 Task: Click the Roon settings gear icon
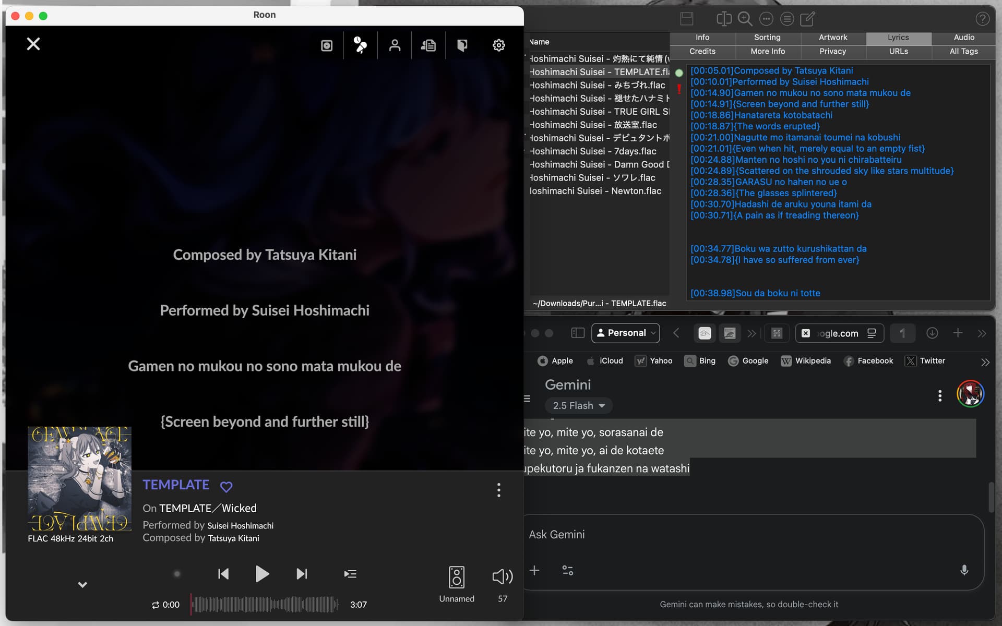[498, 45]
